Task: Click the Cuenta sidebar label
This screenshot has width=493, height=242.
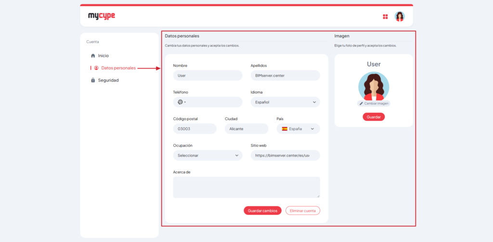Action: click(x=92, y=42)
